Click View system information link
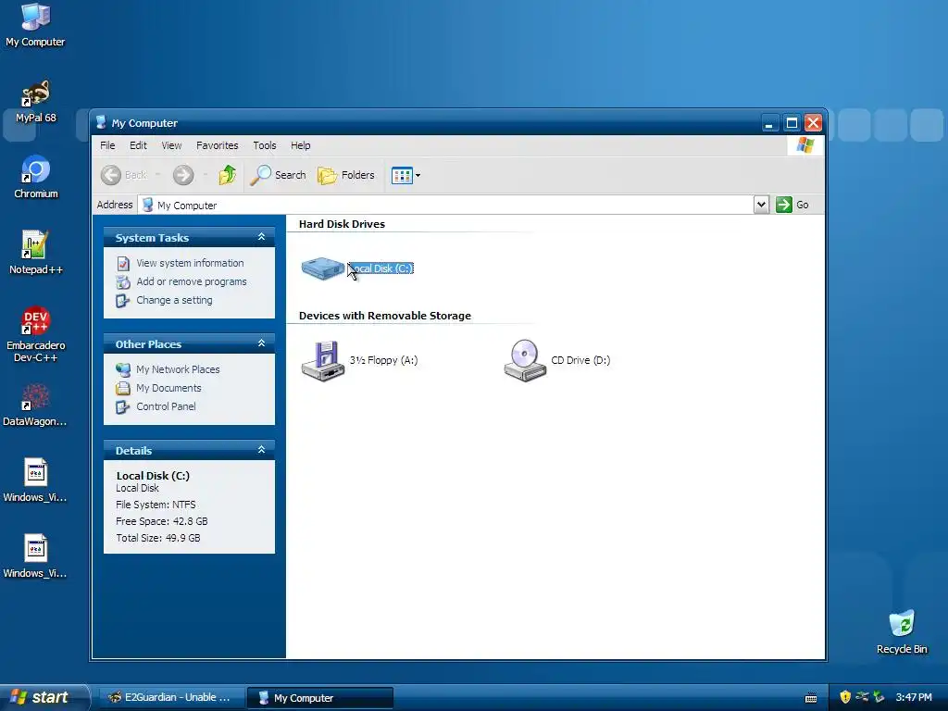 pos(190,263)
